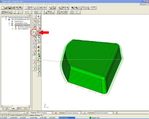Click the green Первый слой layer swatch
Viewport: 149px width, 119px height.
pos(90,118)
